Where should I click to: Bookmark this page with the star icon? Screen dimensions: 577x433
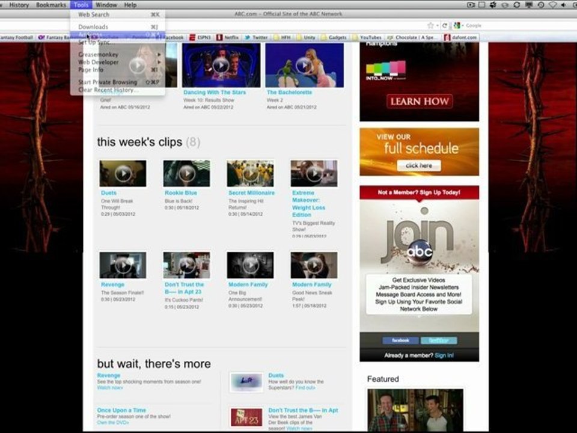click(x=430, y=25)
